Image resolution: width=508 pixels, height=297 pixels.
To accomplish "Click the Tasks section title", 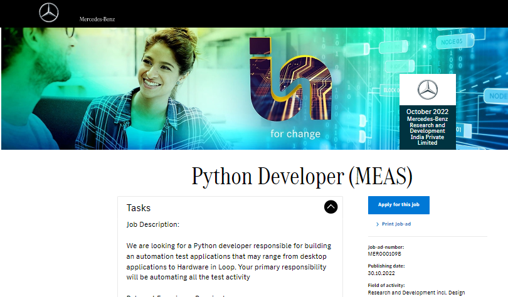I will (x=139, y=208).
